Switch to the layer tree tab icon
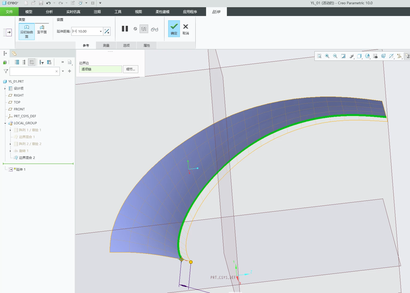410x293 pixels. (x=14, y=53)
